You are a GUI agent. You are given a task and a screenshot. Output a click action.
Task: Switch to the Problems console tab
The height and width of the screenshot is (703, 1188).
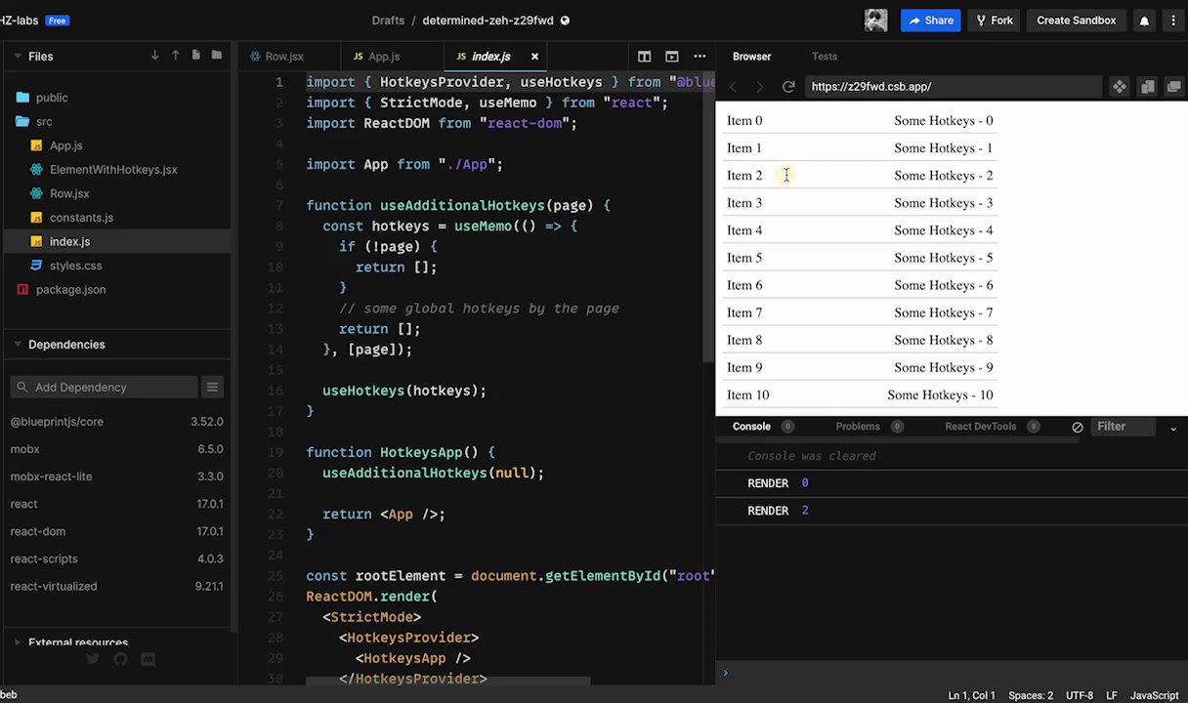858,427
